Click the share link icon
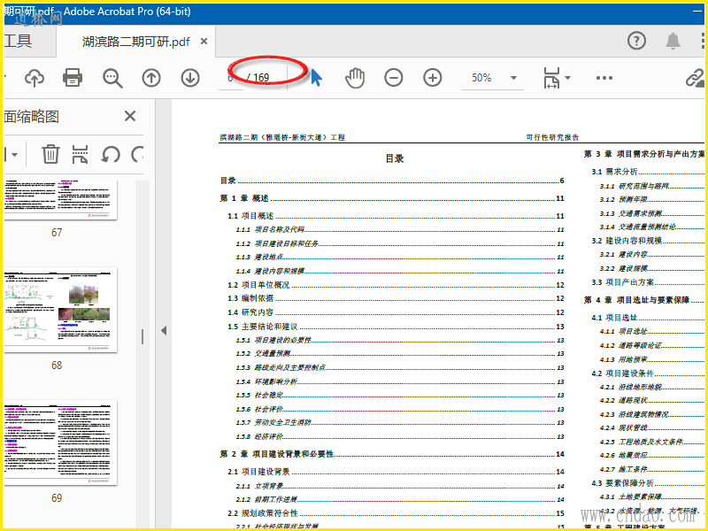The width and height of the screenshot is (708, 531). pyautogui.click(x=696, y=78)
